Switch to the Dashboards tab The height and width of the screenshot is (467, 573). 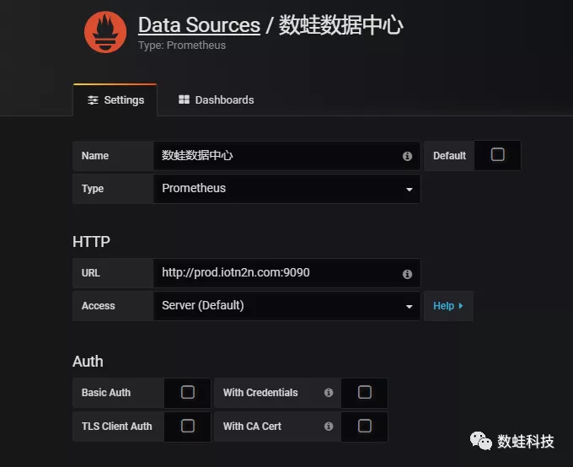[x=216, y=99]
